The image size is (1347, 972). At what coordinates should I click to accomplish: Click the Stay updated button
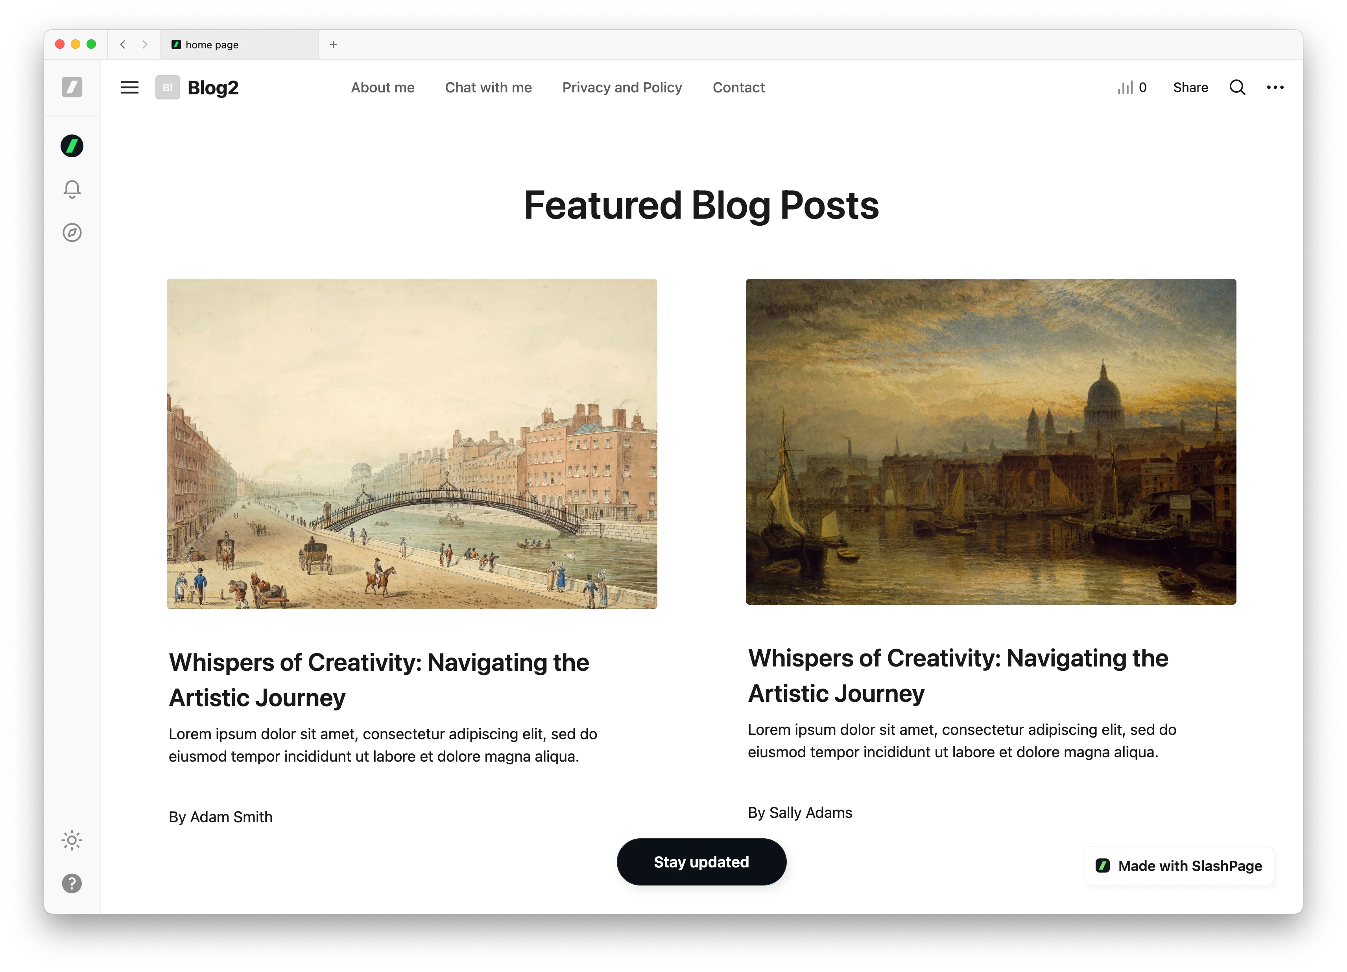click(701, 862)
